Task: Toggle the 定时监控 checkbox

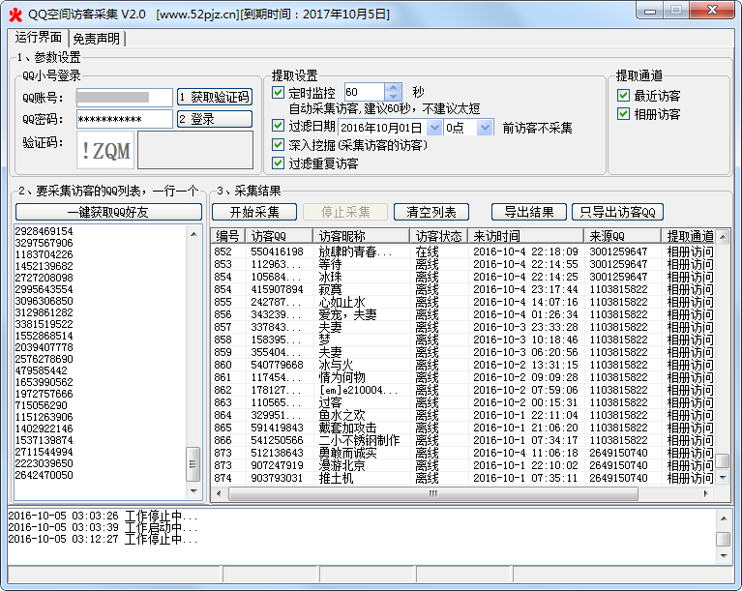Action: (x=279, y=93)
